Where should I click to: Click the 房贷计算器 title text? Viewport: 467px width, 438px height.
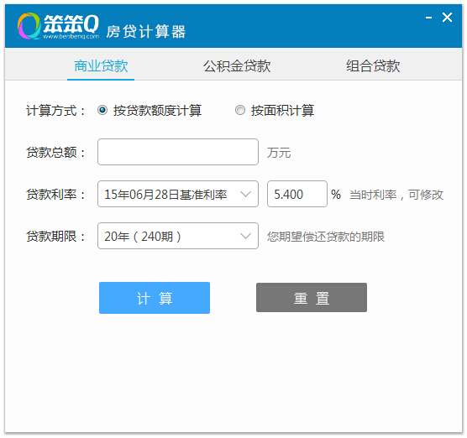click(x=146, y=32)
